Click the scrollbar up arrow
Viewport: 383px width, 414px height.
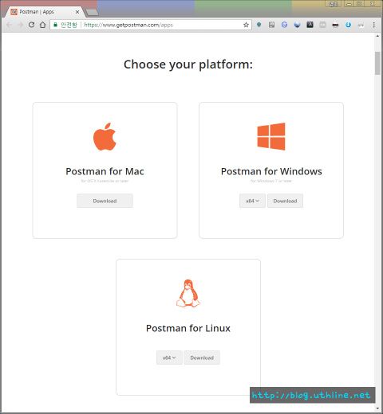click(377, 36)
